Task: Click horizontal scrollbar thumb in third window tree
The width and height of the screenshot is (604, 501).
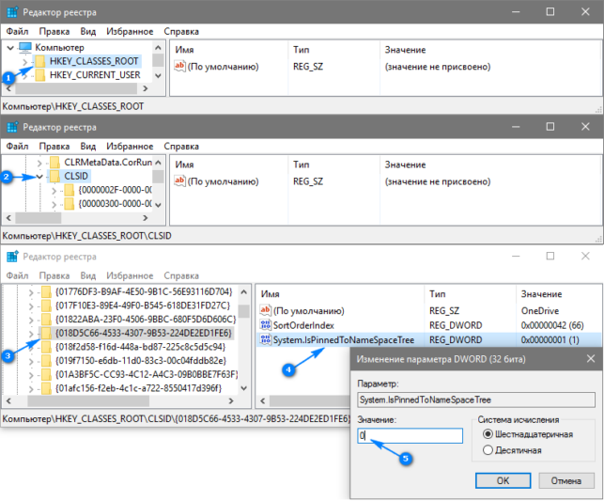Action: 87,400
